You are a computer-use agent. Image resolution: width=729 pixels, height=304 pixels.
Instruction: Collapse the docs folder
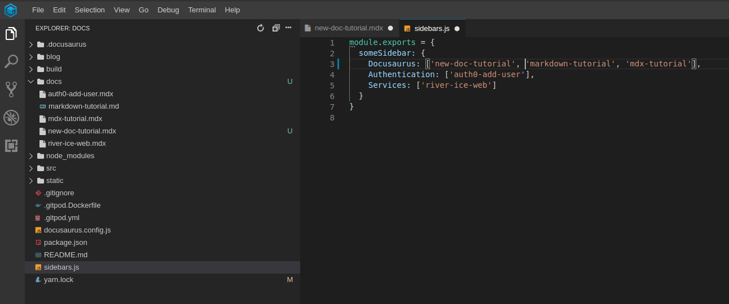pos(31,82)
